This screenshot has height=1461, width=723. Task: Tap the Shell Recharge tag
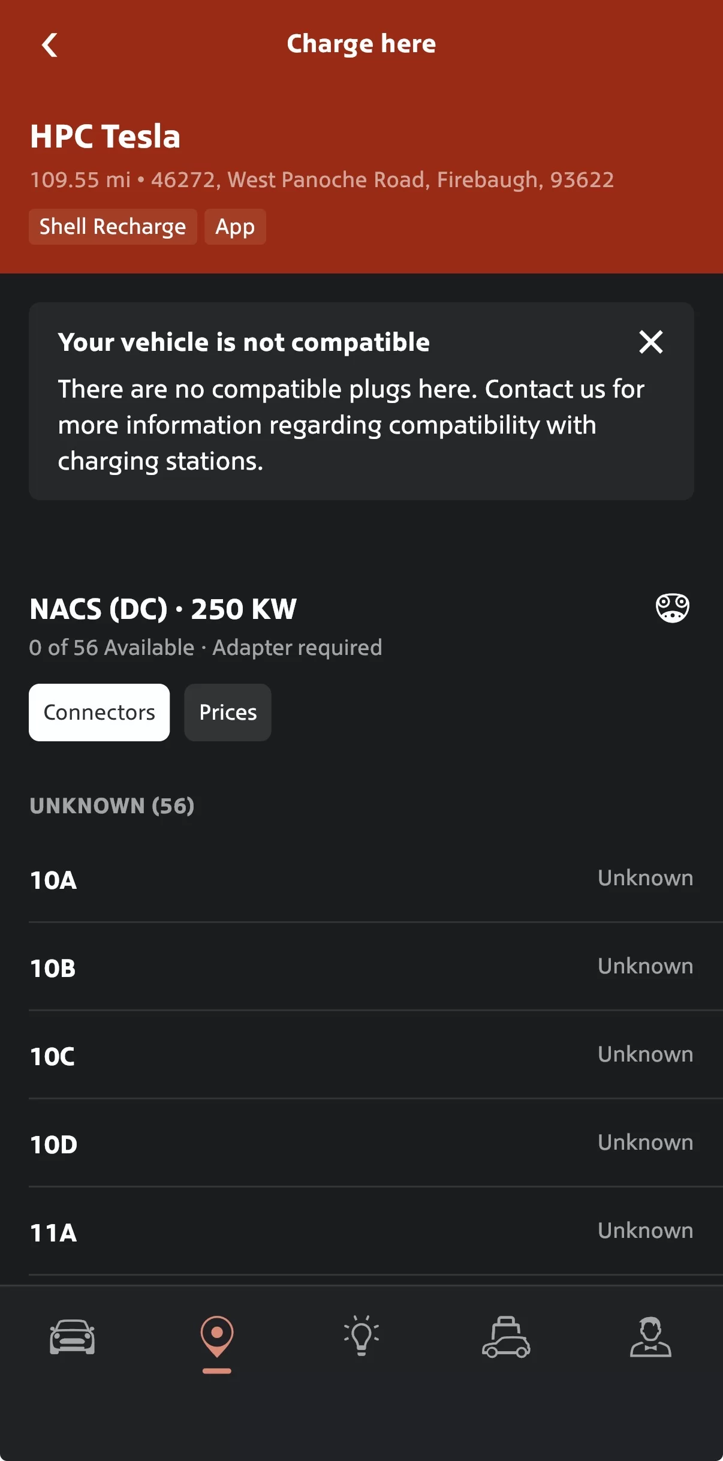click(113, 227)
